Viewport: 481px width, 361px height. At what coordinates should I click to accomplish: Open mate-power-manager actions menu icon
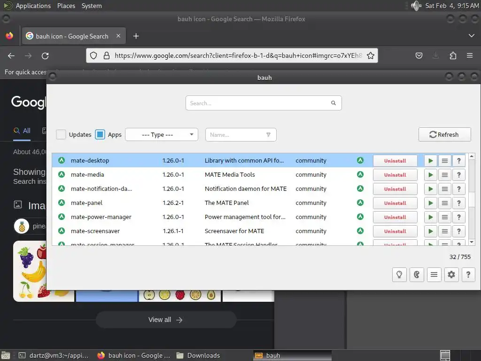[444, 217]
